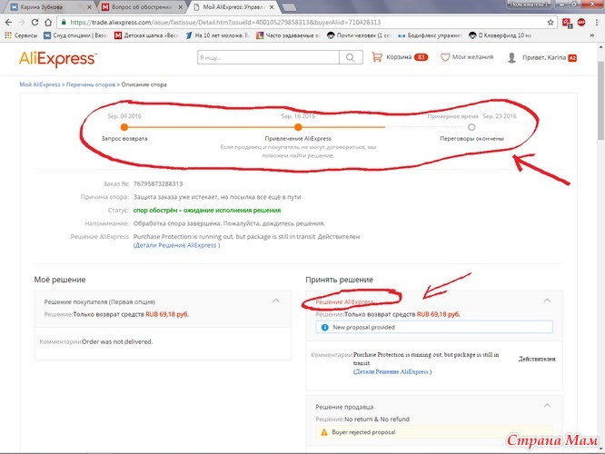Open the Корзина shopping cart
The width and height of the screenshot is (605, 454).
pos(400,57)
